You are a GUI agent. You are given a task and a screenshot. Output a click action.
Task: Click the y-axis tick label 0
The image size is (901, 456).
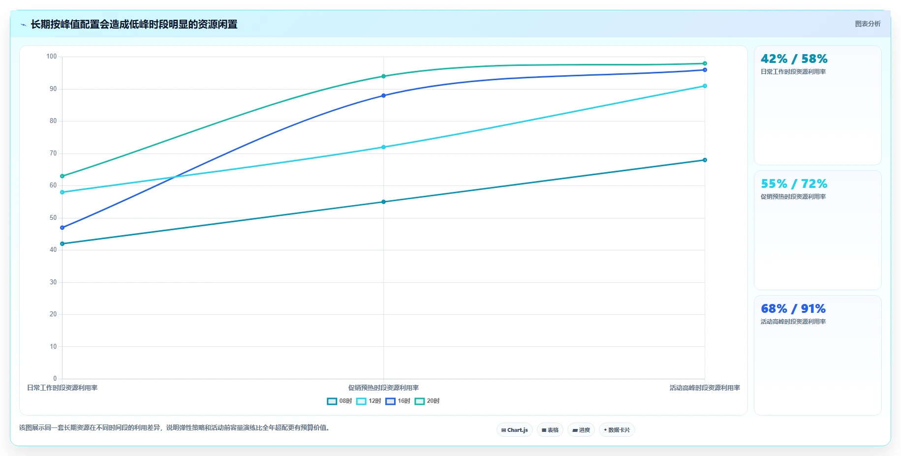pos(55,379)
